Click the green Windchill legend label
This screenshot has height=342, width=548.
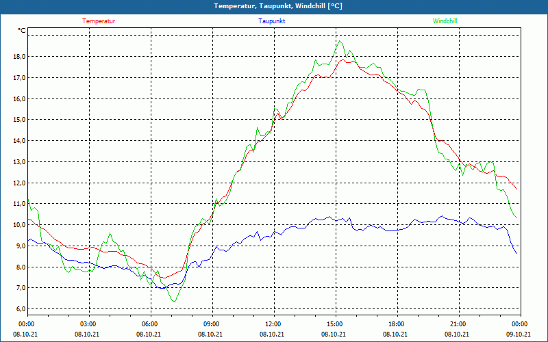[445, 21]
